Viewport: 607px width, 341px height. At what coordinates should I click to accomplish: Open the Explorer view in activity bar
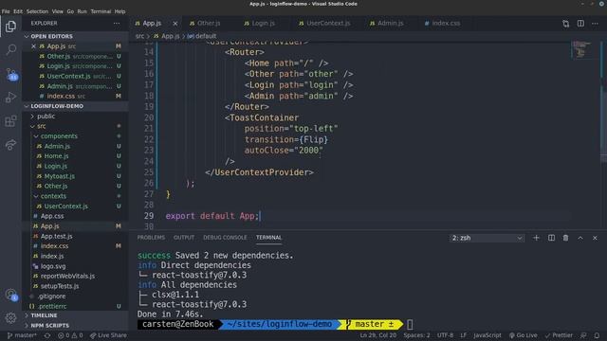[x=10, y=27]
